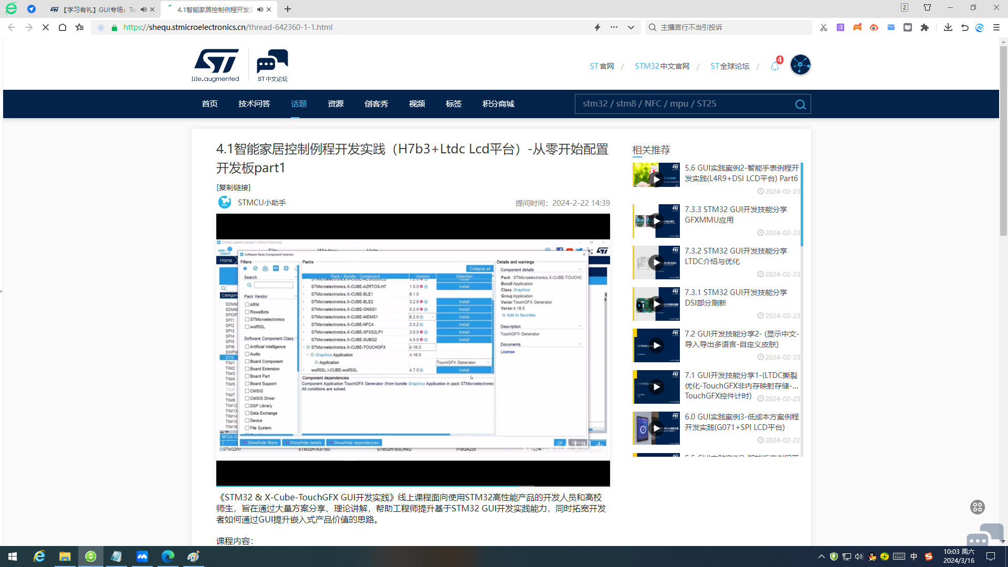Open the ST官网 link
The width and height of the screenshot is (1008, 567).
602,66
